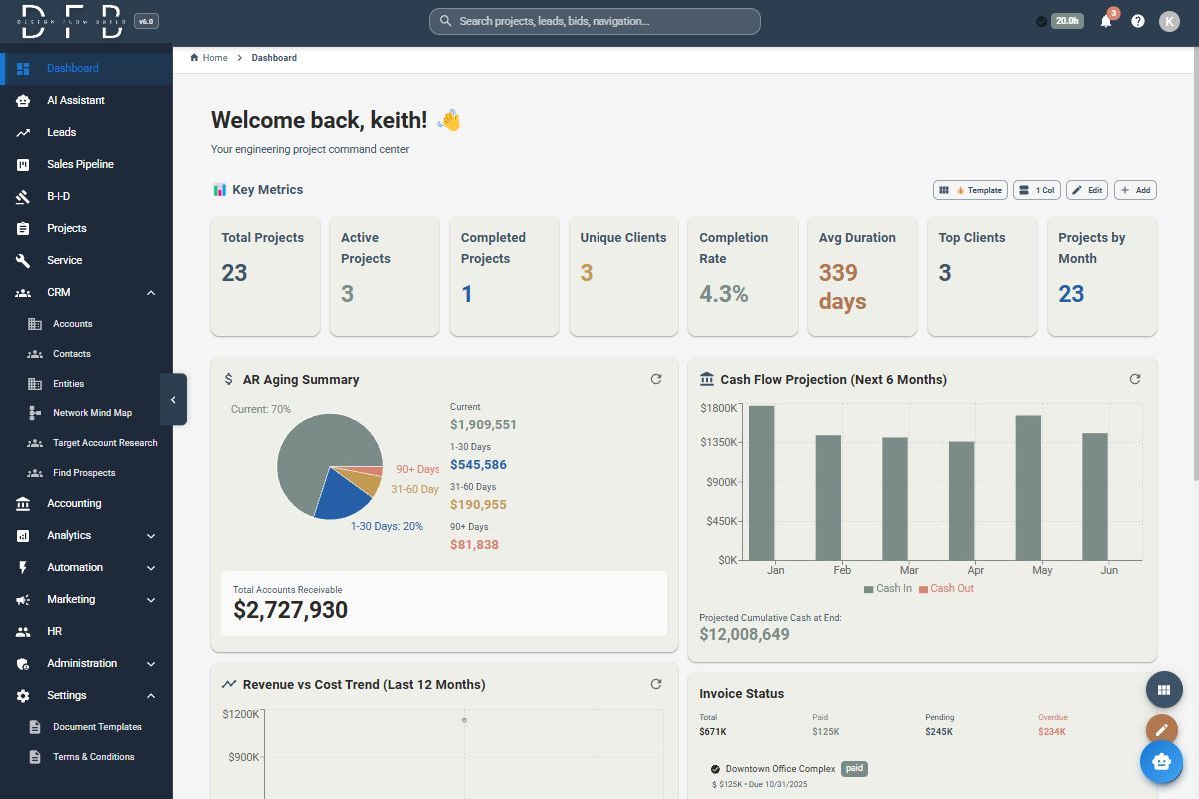
Task: Click the floating grid apps button
Action: (x=1163, y=689)
